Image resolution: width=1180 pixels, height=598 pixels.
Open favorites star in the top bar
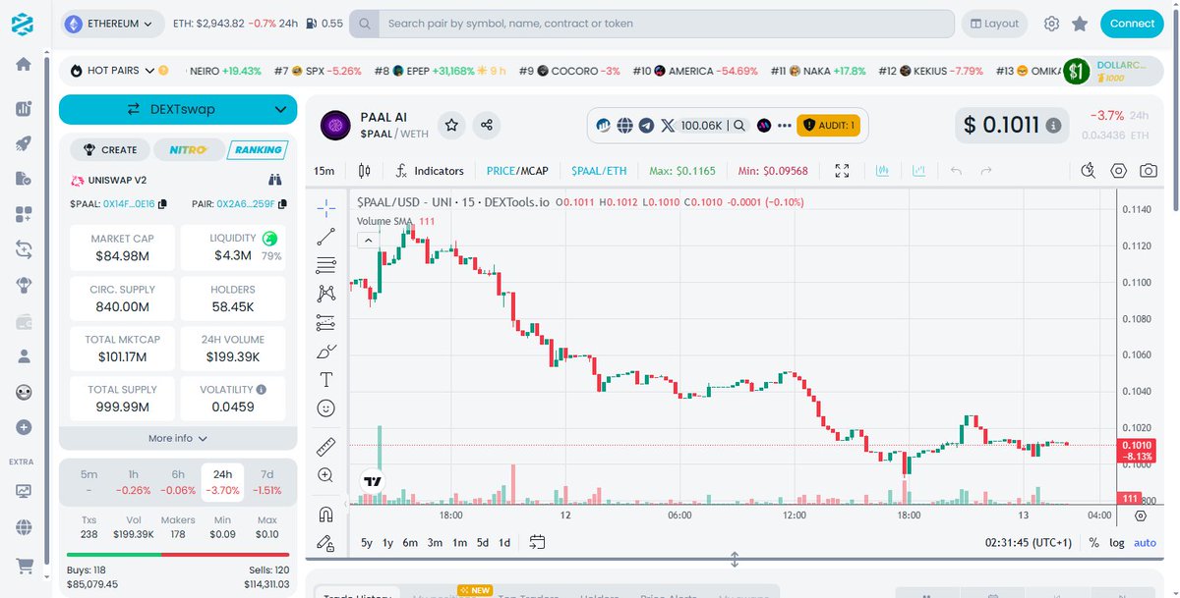pyautogui.click(x=1080, y=24)
